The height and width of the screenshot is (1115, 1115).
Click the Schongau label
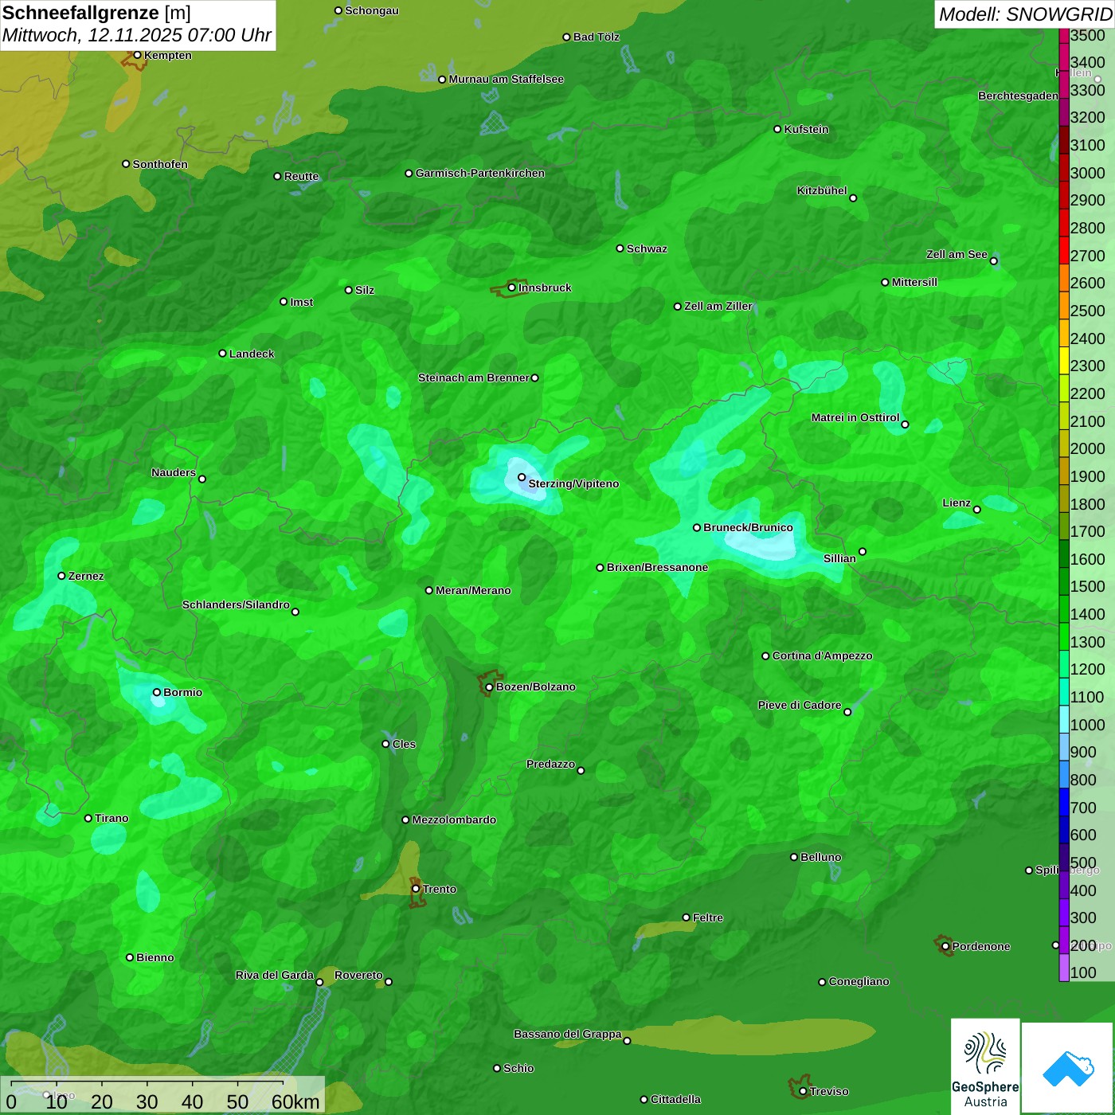pos(371,10)
